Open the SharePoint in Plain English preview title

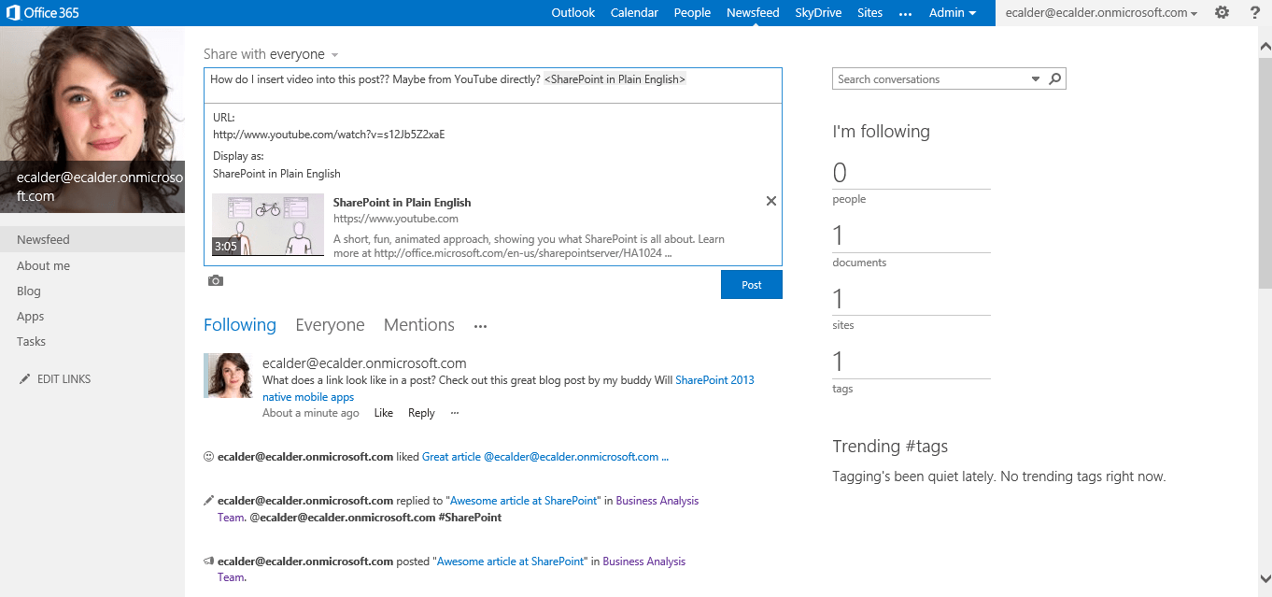coord(402,203)
